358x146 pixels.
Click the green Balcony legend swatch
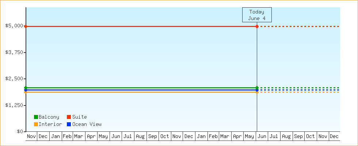(36, 117)
